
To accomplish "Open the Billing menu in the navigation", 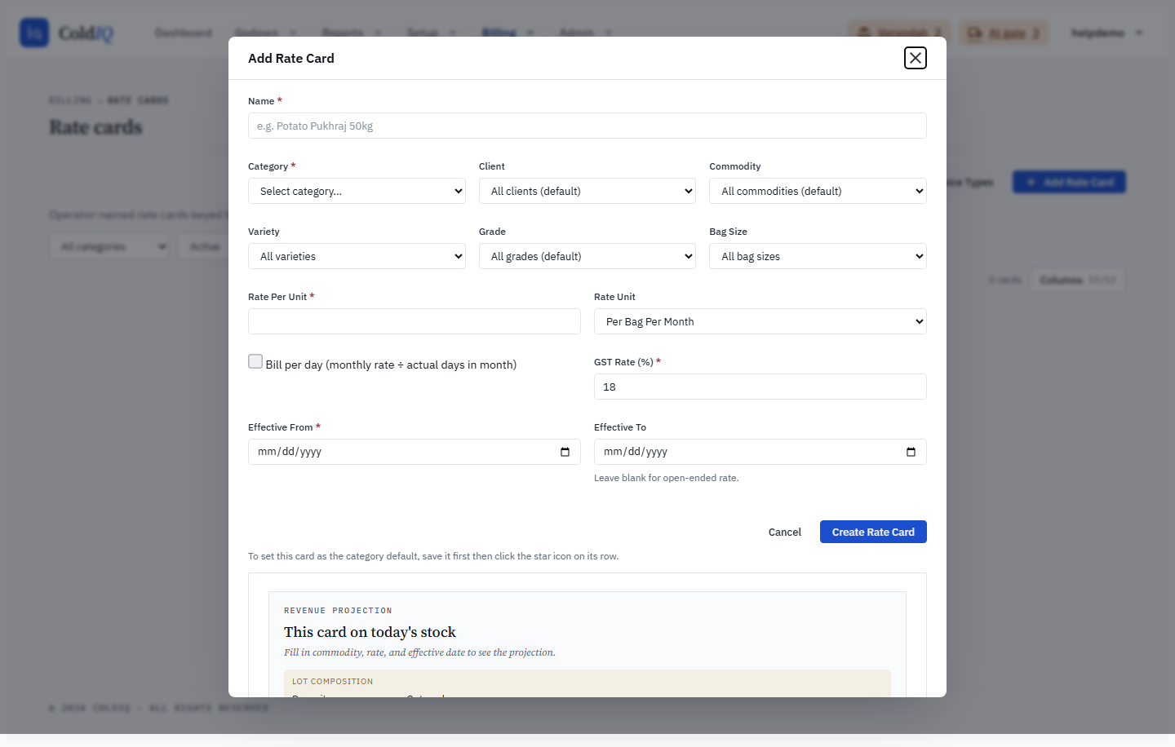I will [x=508, y=33].
